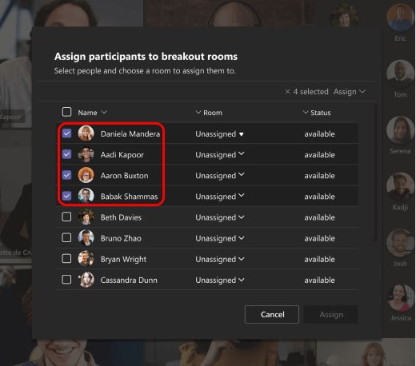Click Cassandra Dunn's avatar
Image resolution: width=416 pixels, height=366 pixels.
coord(86,280)
